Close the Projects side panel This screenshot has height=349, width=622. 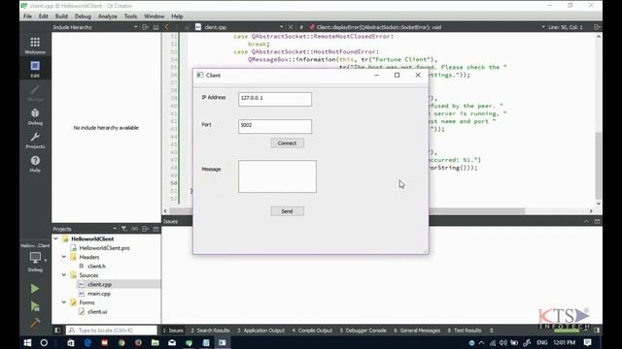pyautogui.click(x=155, y=229)
